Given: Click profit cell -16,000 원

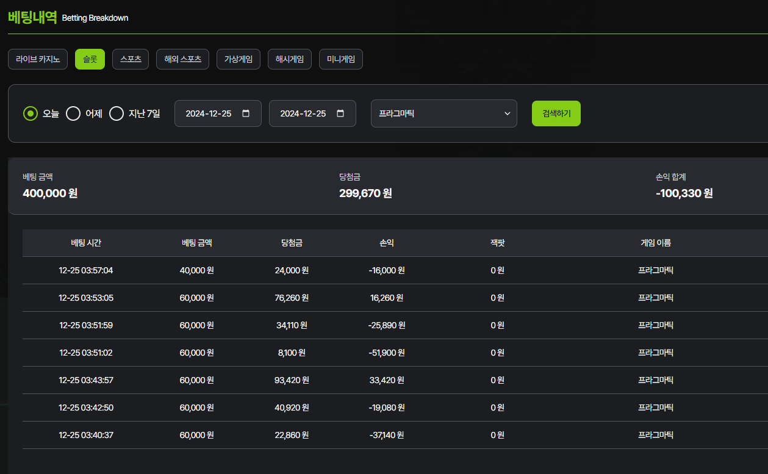Looking at the screenshot, I should (x=387, y=270).
